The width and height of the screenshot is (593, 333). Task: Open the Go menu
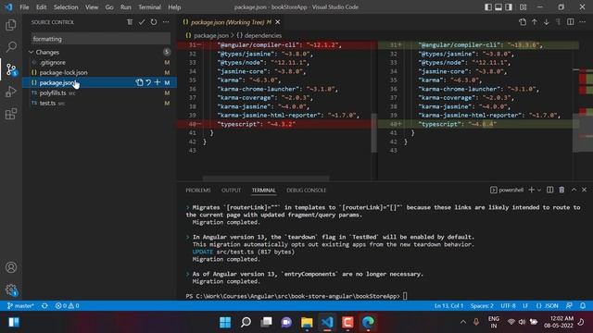pos(109,7)
